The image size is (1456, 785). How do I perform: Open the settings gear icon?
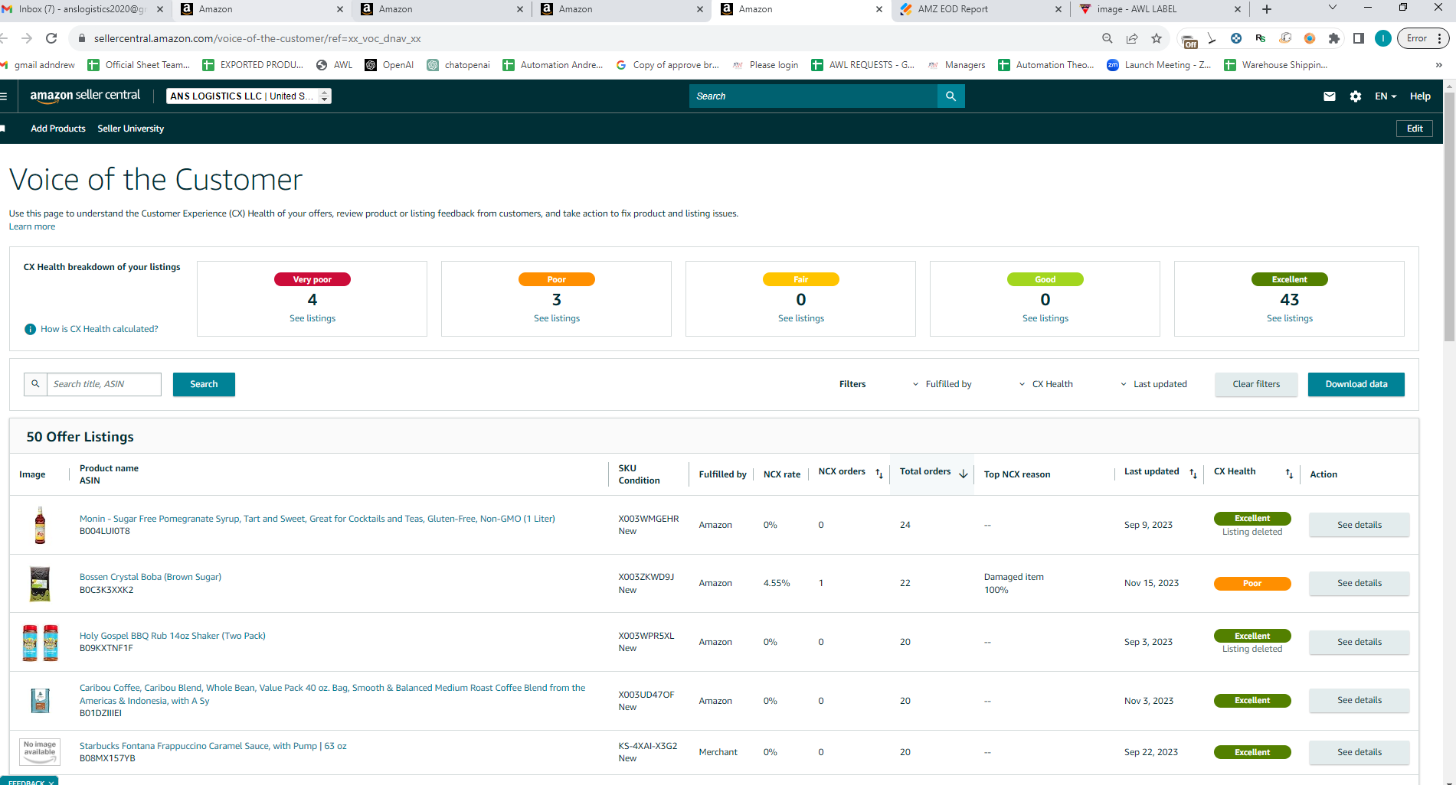tap(1356, 96)
